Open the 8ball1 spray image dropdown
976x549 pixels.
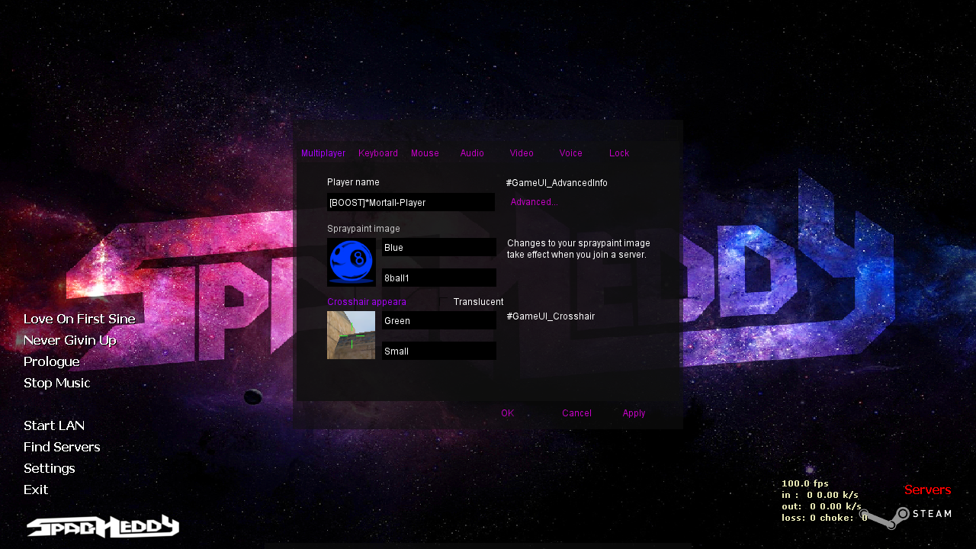click(x=438, y=278)
